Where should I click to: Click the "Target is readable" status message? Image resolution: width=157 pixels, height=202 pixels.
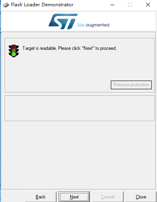tap(69, 48)
